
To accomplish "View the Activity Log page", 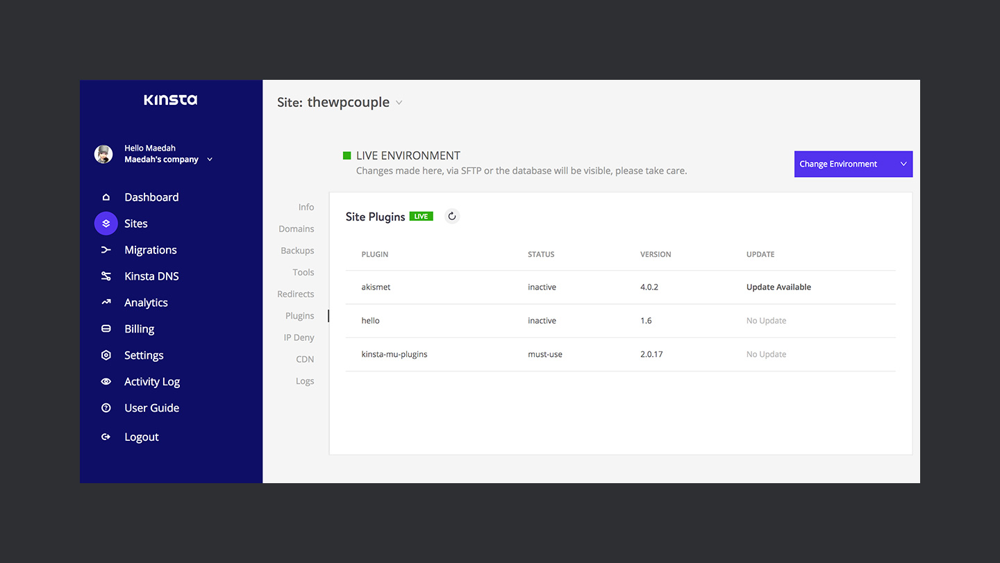I will 152,382.
